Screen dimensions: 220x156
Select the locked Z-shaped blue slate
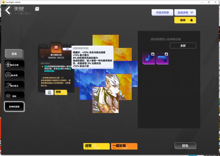[148, 58]
